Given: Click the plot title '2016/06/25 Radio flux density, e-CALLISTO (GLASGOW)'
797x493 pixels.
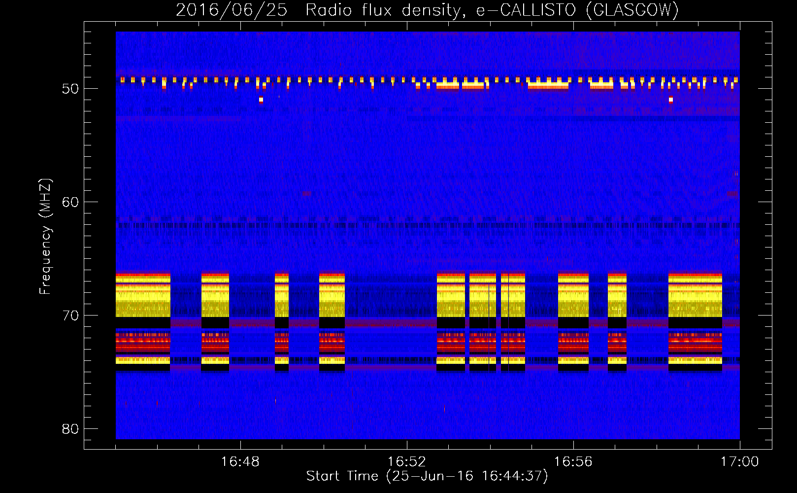Looking at the screenshot, I should point(427,10).
